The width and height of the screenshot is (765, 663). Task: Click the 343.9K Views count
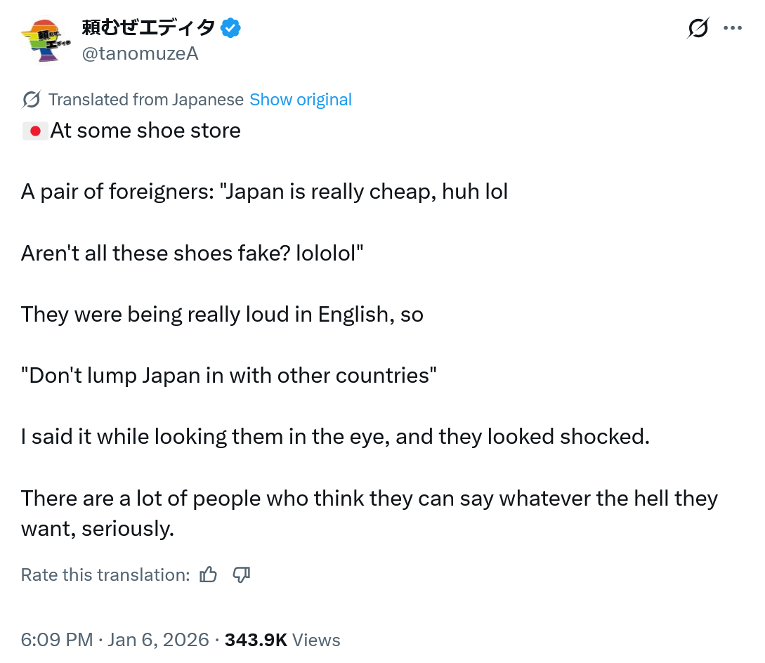(x=282, y=640)
